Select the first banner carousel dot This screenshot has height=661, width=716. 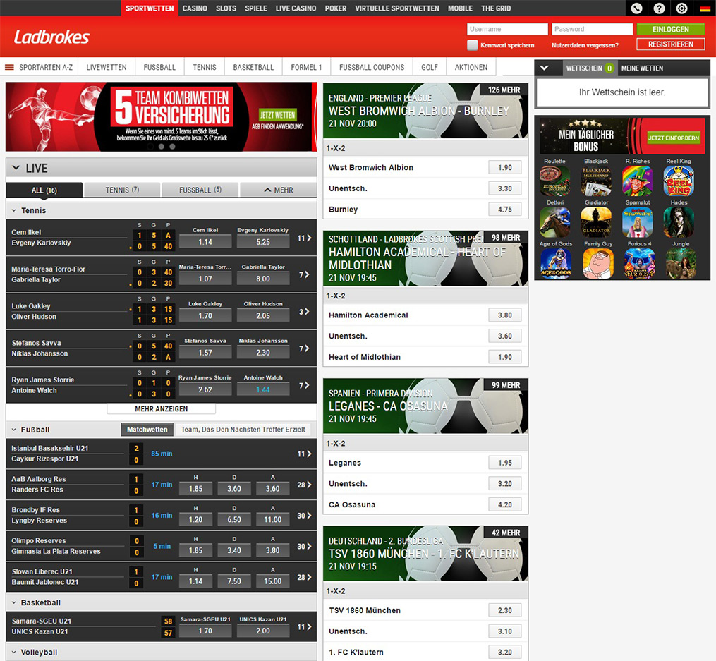pos(150,147)
